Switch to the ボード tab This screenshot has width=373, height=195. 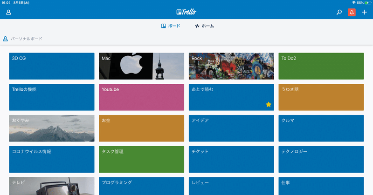(x=171, y=26)
